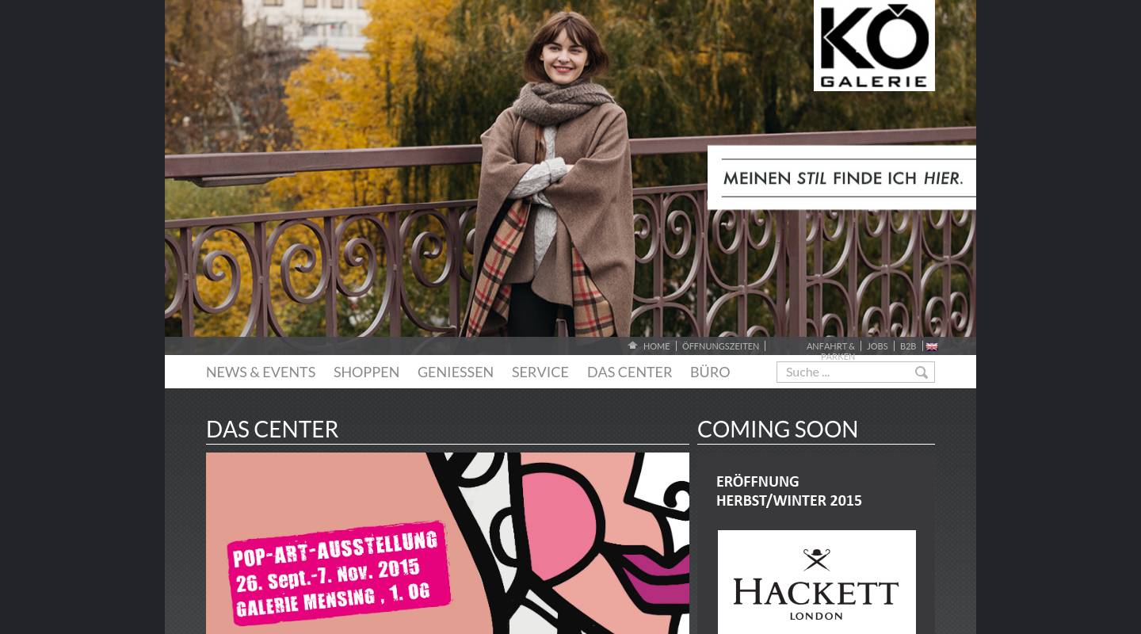Screen dimensions: 1141x634
Task: Open the ÖFFNUNGSZEITEN link
Action: click(x=720, y=346)
